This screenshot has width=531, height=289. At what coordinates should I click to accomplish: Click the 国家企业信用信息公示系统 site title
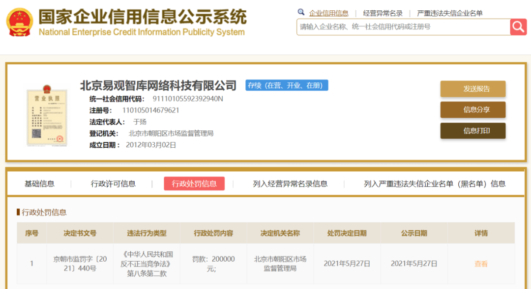pyautogui.click(x=143, y=18)
